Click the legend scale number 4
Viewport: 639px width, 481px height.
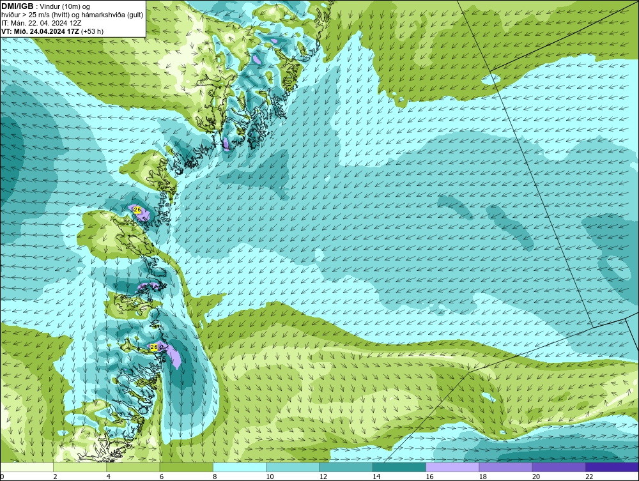click(x=109, y=477)
